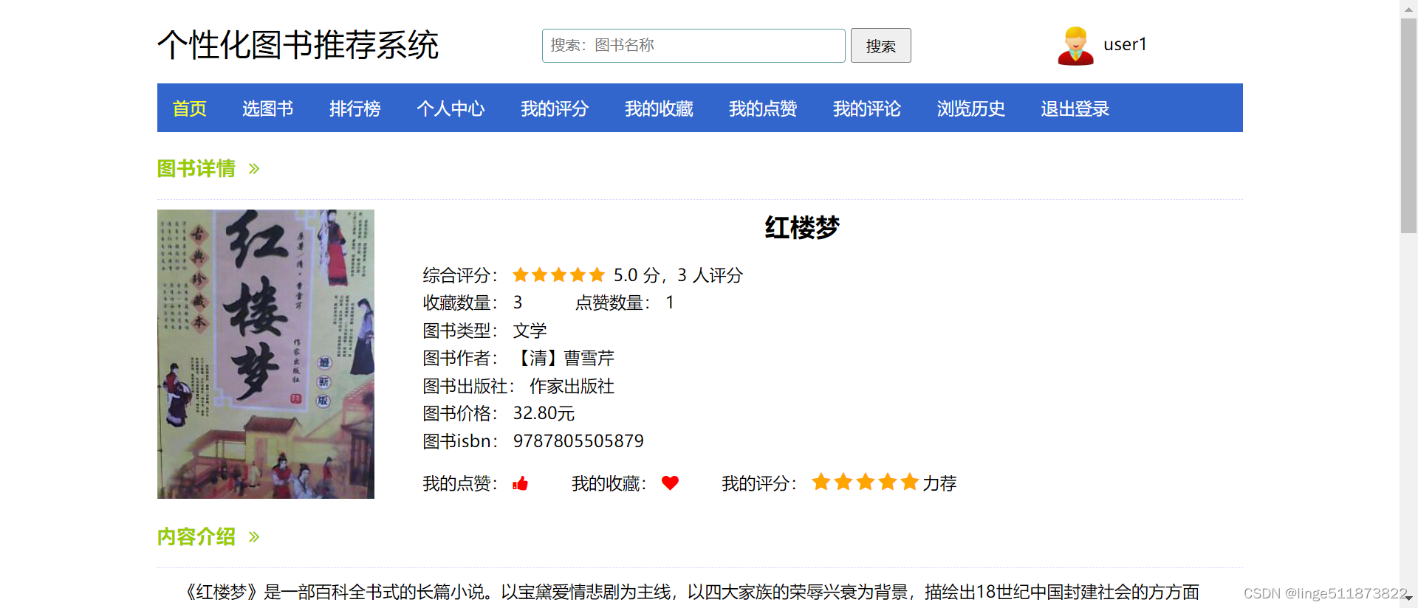Screen dimensions: 1418x608
Task: Open the 我的评论 page
Action: pyautogui.click(x=867, y=108)
